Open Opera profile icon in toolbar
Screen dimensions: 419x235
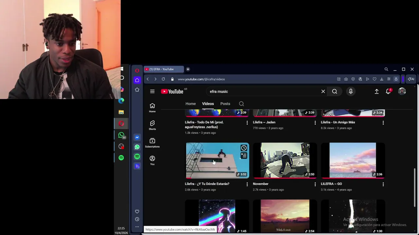(x=396, y=79)
